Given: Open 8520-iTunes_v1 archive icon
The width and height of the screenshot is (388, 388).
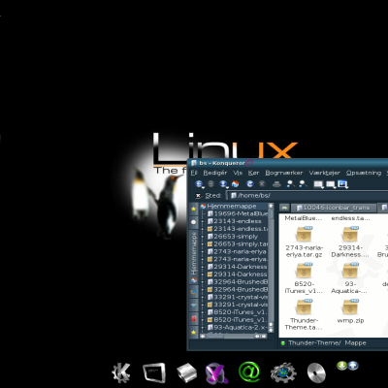Looking at the screenshot, I should point(304,278).
